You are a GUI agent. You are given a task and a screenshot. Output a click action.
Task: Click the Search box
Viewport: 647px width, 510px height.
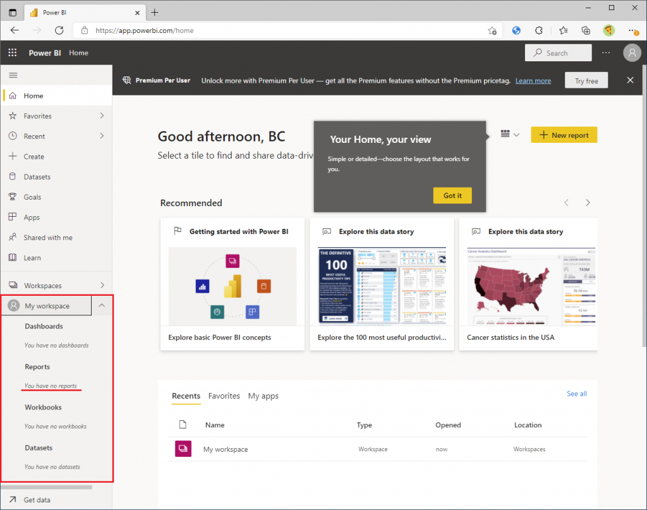click(558, 53)
